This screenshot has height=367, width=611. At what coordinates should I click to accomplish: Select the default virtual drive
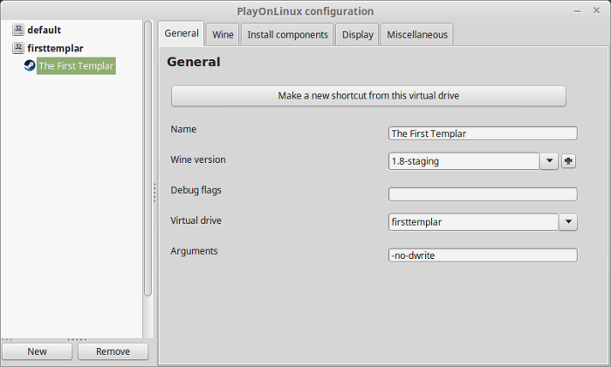click(44, 30)
